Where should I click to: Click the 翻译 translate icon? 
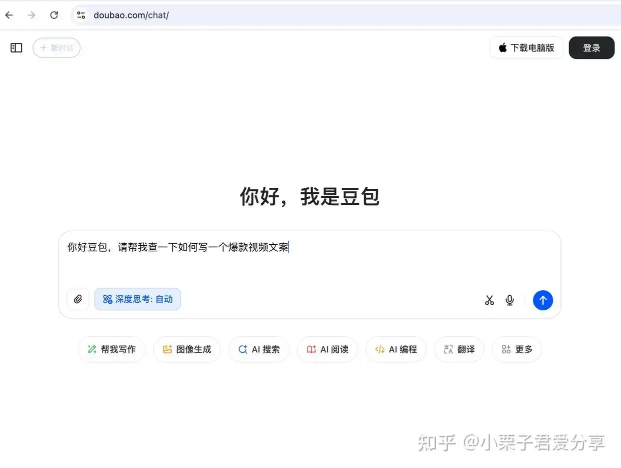(448, 349)
